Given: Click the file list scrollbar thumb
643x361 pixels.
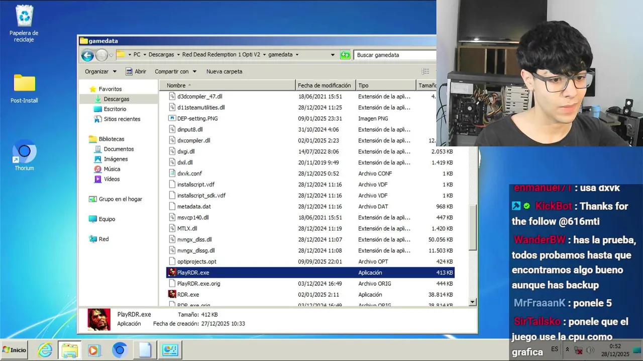Looking at the screenshot, I should point(473,227).
